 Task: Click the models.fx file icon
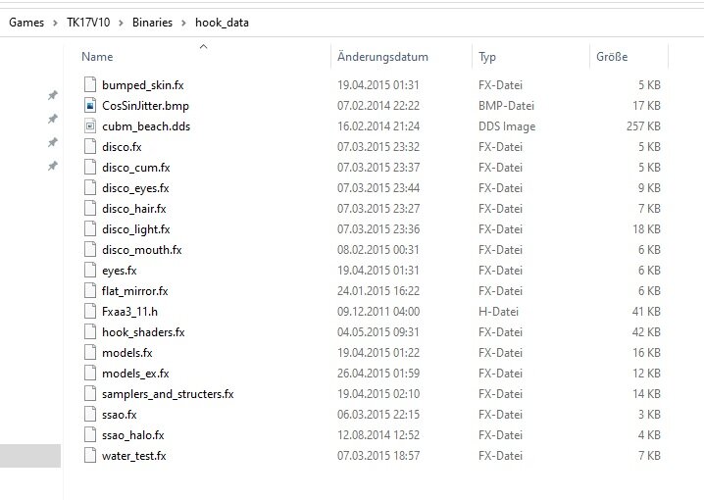click(x=90, y=353)
